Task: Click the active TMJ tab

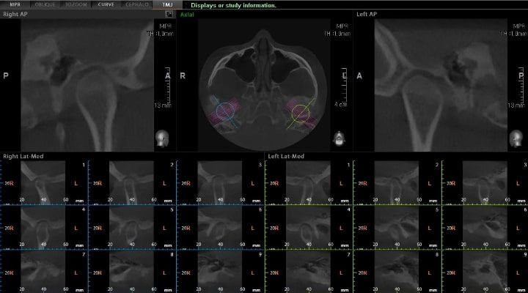Action: pyautogui.click(x=167, y=4)
